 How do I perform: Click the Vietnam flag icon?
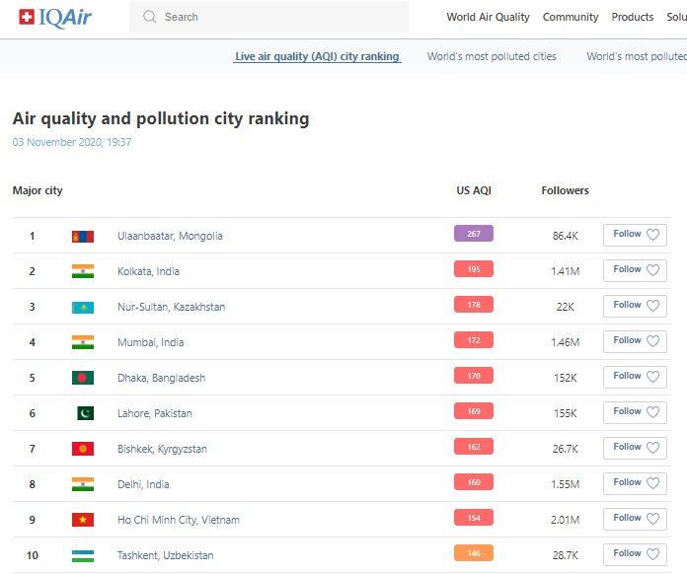[x=83, y=520]
